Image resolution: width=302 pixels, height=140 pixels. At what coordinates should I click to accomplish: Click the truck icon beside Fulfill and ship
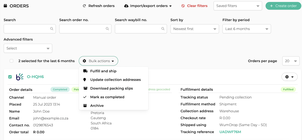point(85,71)
